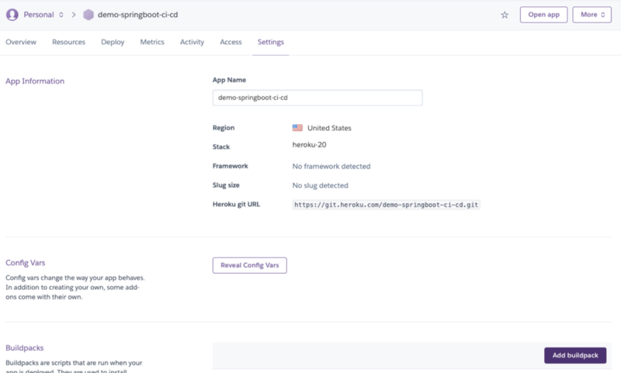Click the Open app button

[544, 15]
